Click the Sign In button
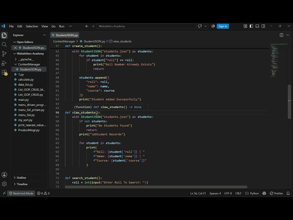Image resolution: width=293 pixels, height=220 pixels. [223, 26]
